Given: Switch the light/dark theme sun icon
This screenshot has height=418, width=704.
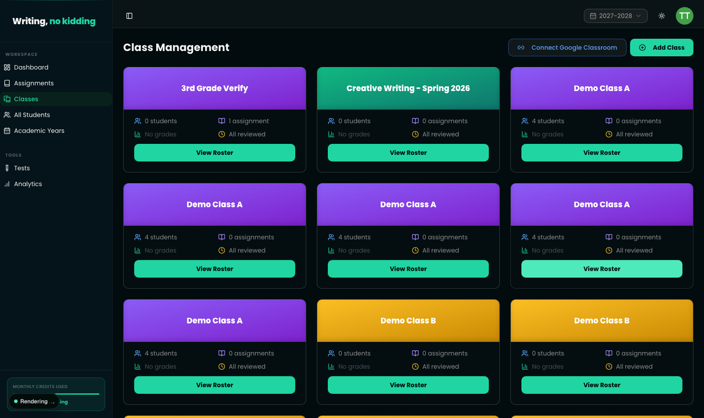Looking at the screenshot, I should coord(662,16).
